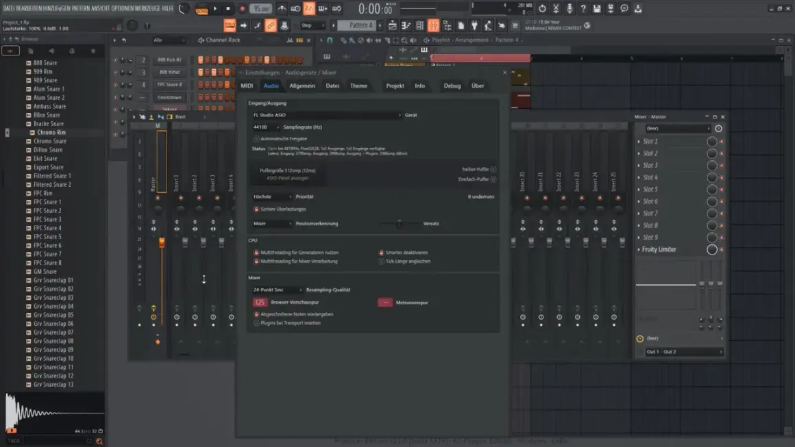
Task: Open the Höchste priority dropdown
Action: [x=272, y=196]
